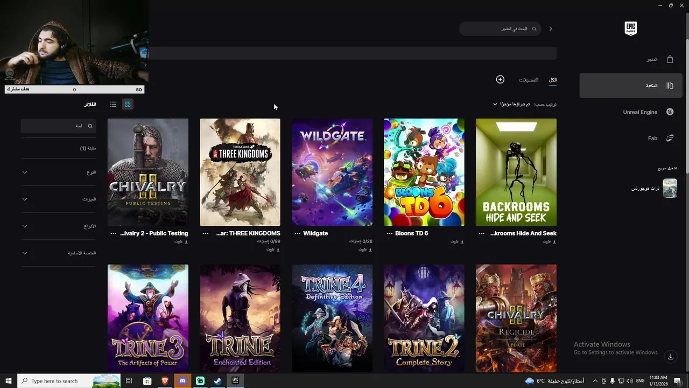689x388 pixels.
Task: Open Trine Enchanted Edition cover
Action: click(240, 318)
